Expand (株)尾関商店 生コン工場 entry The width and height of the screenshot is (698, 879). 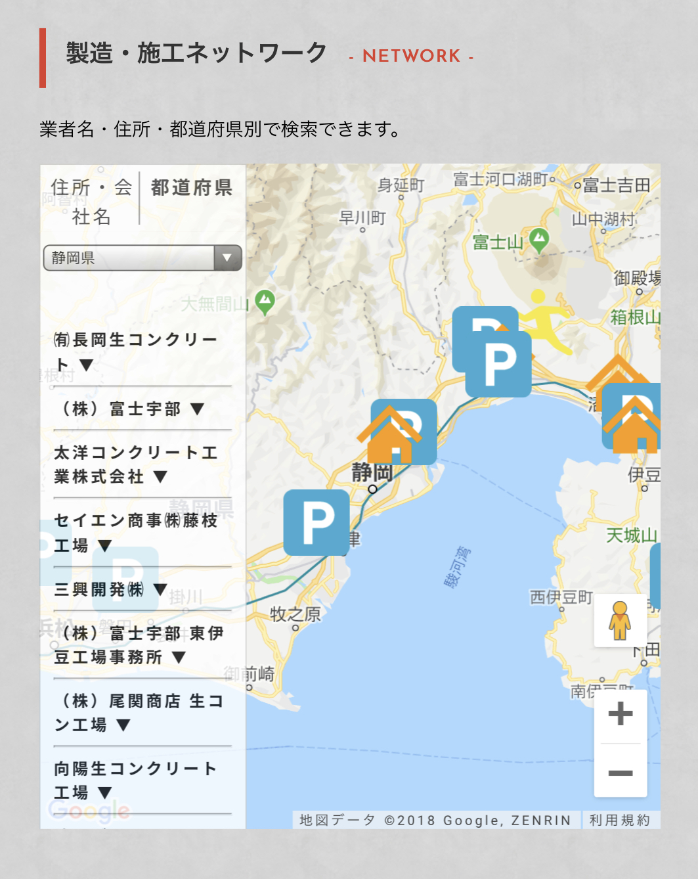(x=139, y=713)
